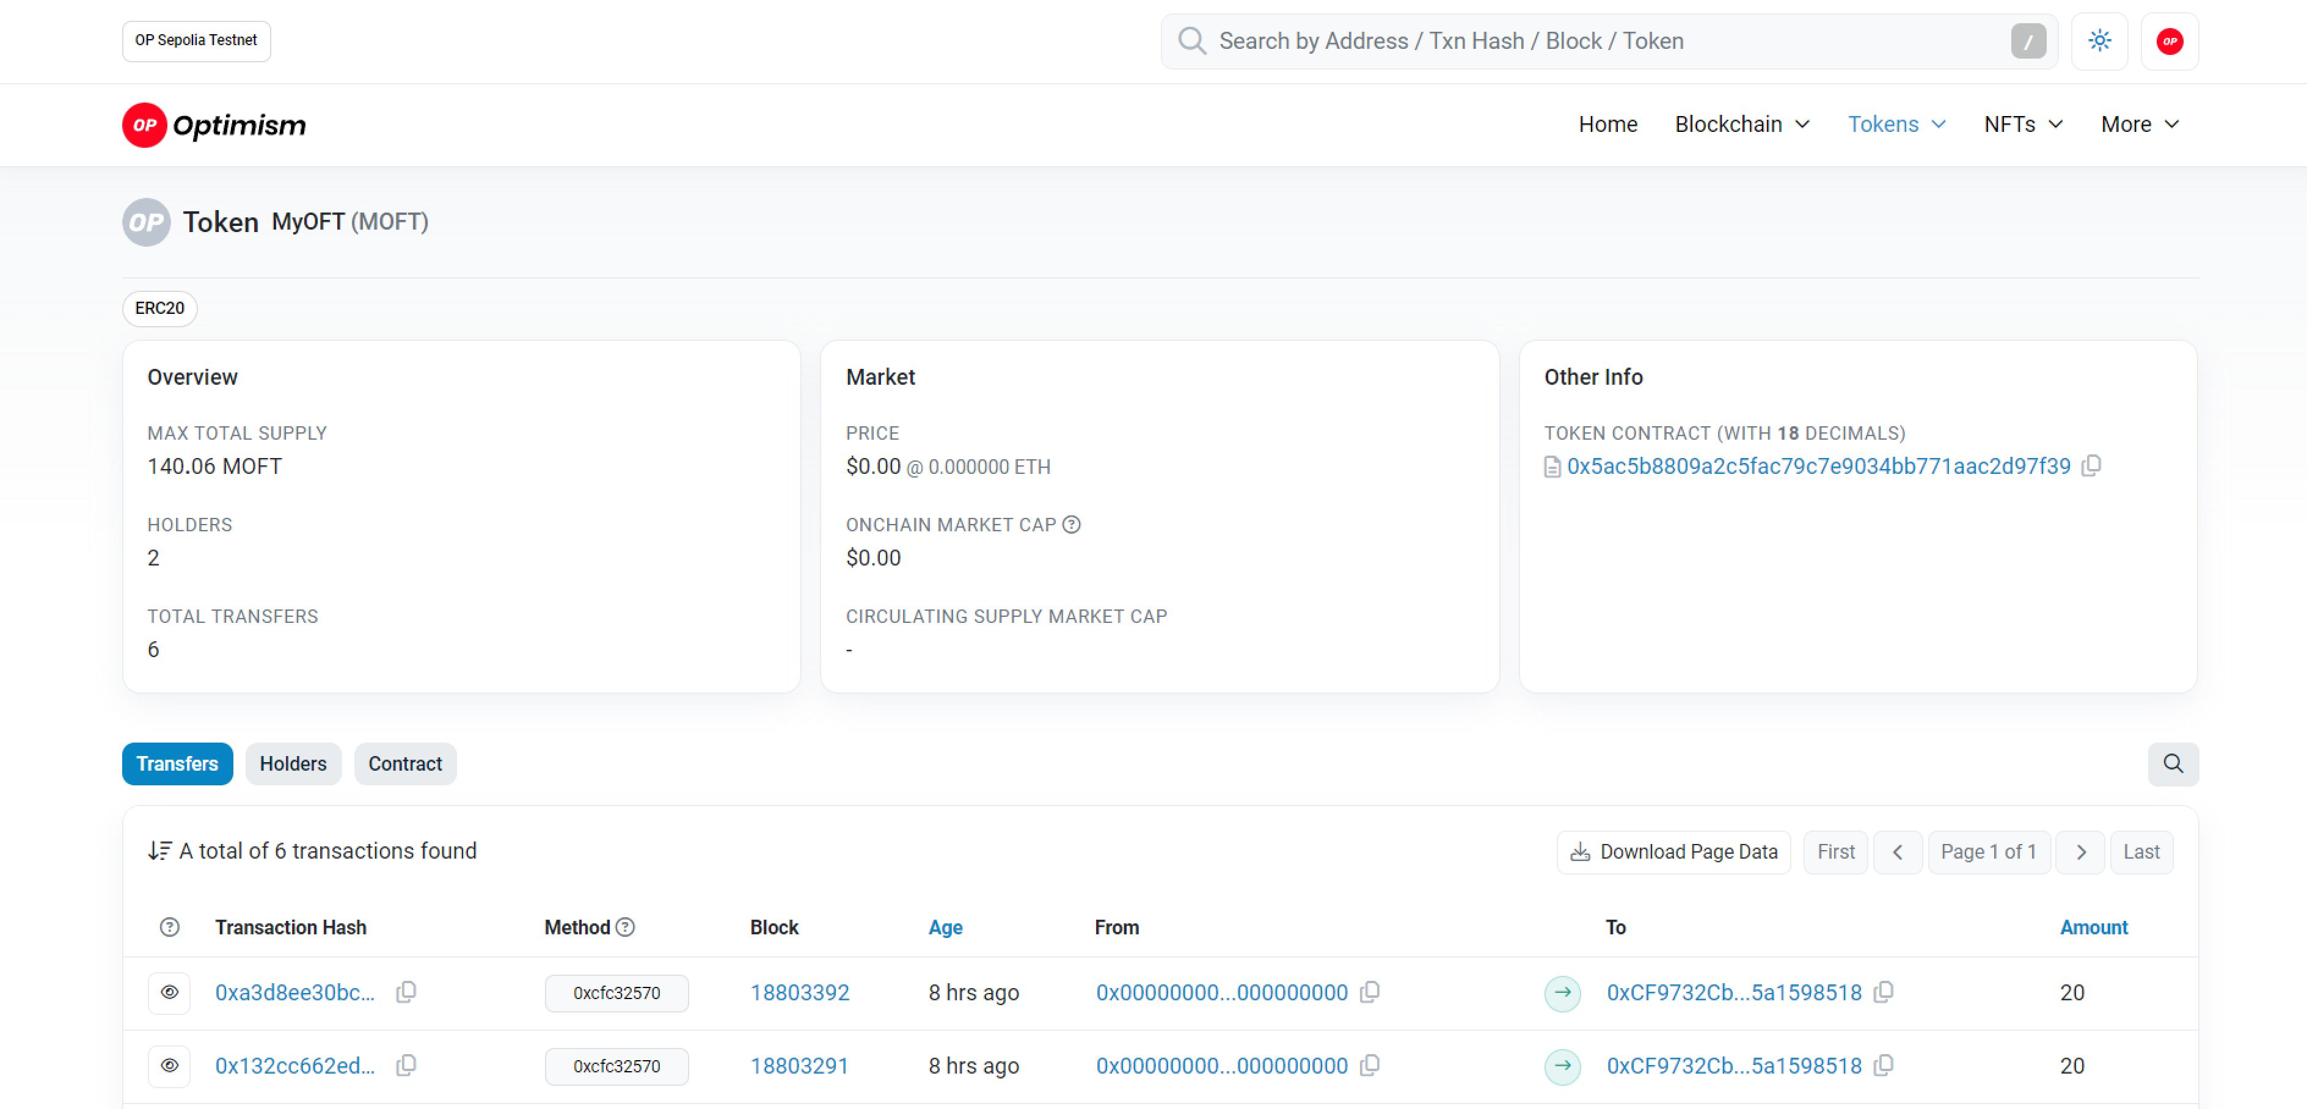
Task: Copy transaction hash 0xa3d8ee30bc
Action: (406, 992)
